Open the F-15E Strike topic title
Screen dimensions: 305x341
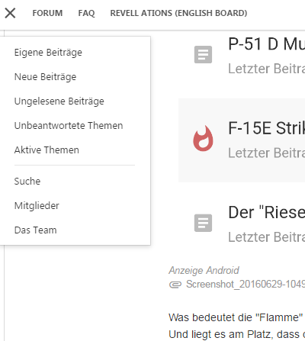266,128
